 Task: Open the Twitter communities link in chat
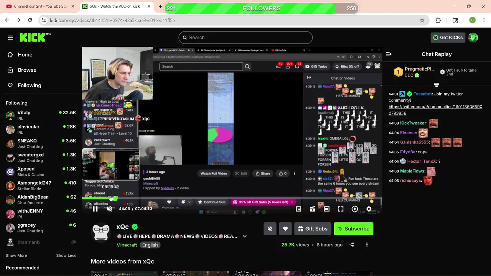[435, 110]
